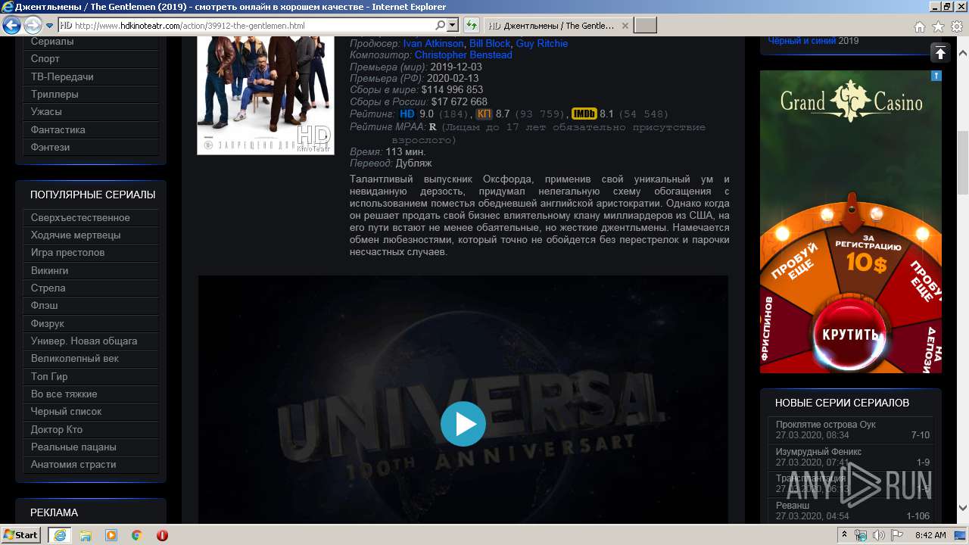
Task: Open the Home page icon
Action: (919, 26)
